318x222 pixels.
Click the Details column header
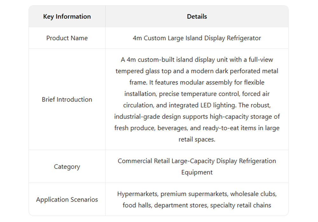[x=197, y=16]
